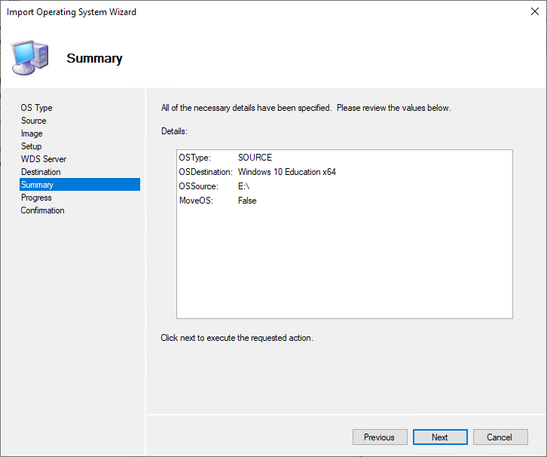
Task: Go to the OS Type step
Action: pyautogui.click(x=36, y=108)
